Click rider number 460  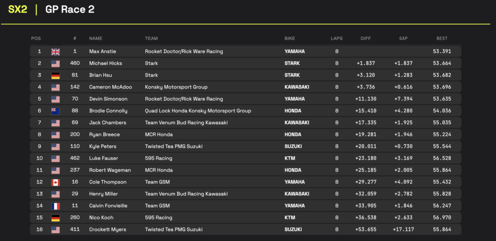tap(75, 63)
